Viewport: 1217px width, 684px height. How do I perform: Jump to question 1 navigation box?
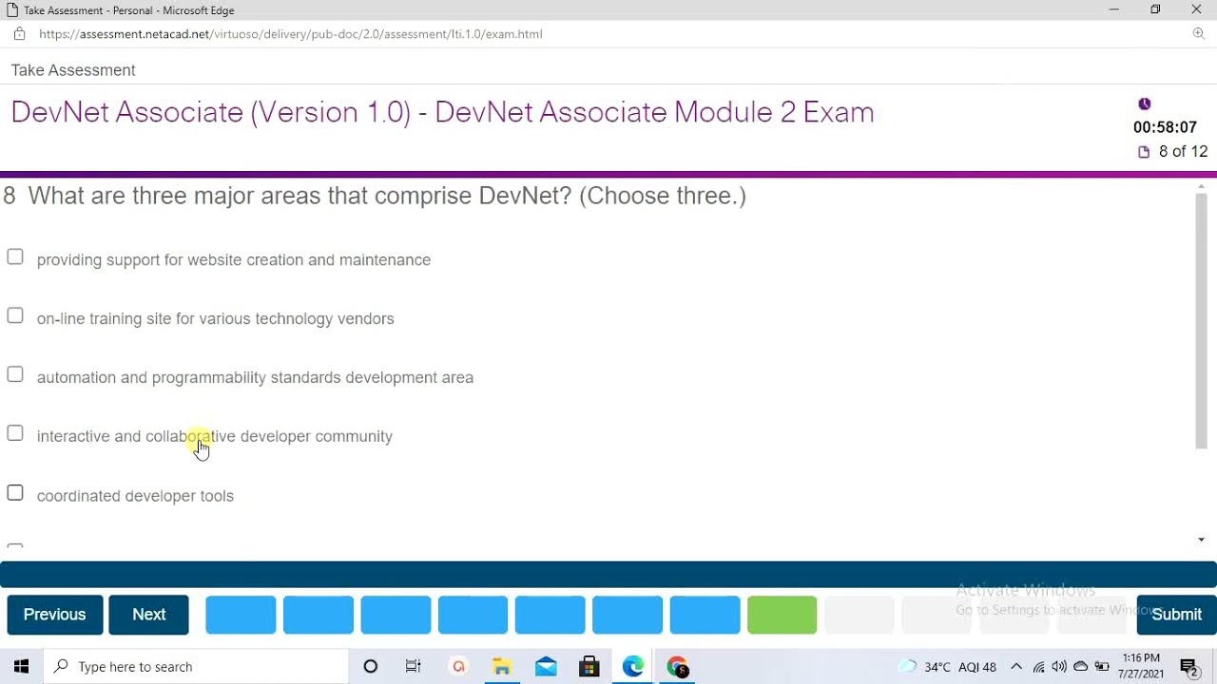pyautogui.click(x=241, y=615)
